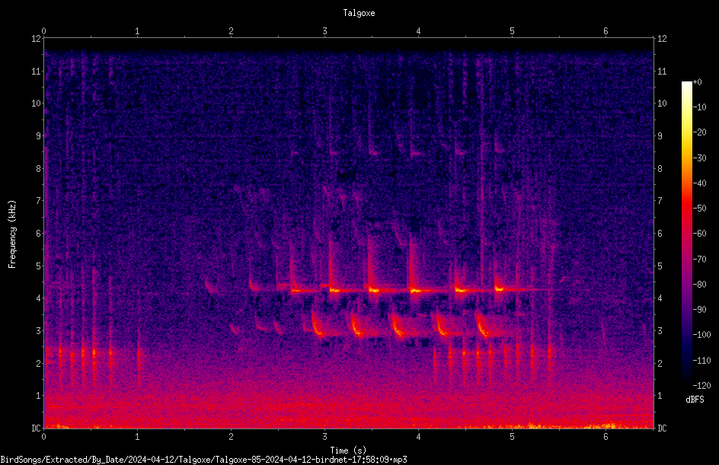This screenshot has height=465, width=719.
Task: Click the 6 second mark on top time axis
Action: point(606,31)
